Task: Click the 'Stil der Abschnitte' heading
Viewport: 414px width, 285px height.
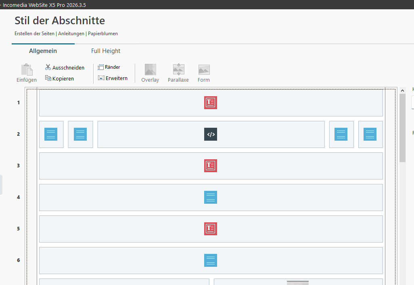Action: [x=60, y=21]
